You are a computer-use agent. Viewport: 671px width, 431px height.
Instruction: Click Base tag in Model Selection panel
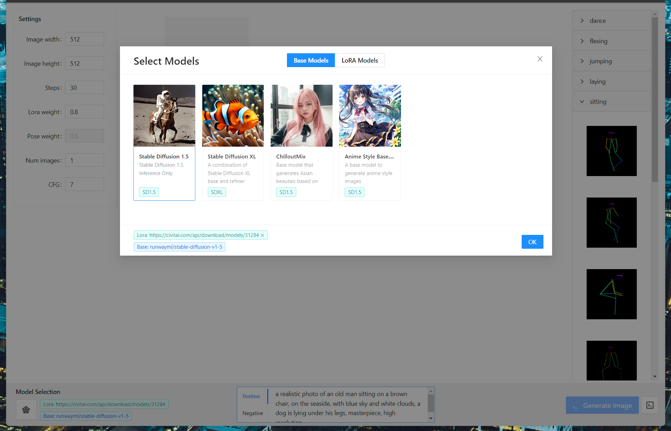coord(86,416)
